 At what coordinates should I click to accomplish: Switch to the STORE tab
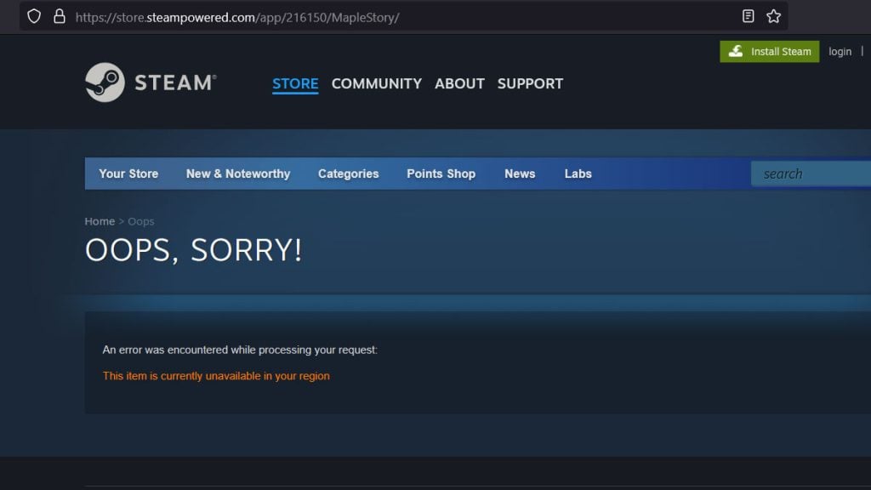pyautogui.click(x=295, y=83)
